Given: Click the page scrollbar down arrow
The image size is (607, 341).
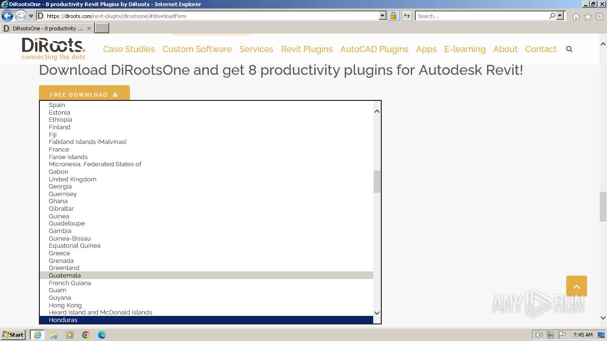Looking at the screenshot, I should coord(603,318).
